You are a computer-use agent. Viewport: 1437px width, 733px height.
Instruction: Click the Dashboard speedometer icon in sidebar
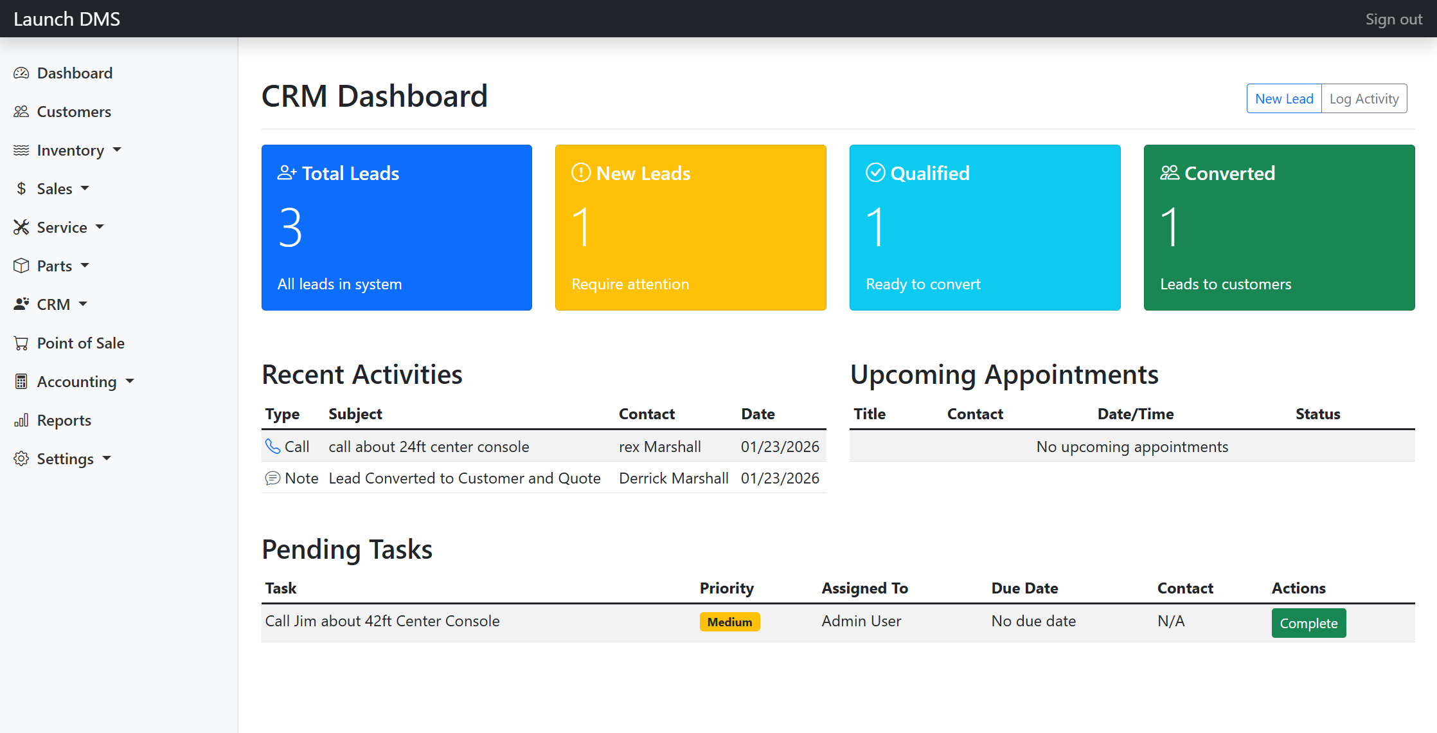(21, 73)
